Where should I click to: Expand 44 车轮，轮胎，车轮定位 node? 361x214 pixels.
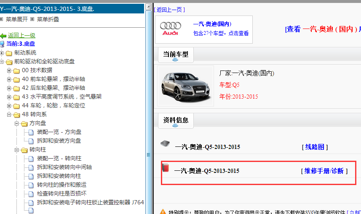coord(9,106)
